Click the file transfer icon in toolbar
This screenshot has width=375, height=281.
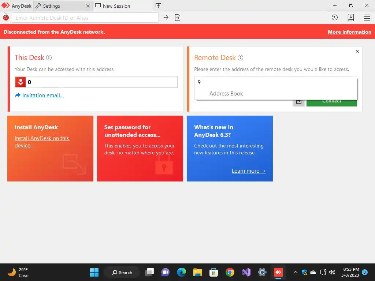click(178, 18)
